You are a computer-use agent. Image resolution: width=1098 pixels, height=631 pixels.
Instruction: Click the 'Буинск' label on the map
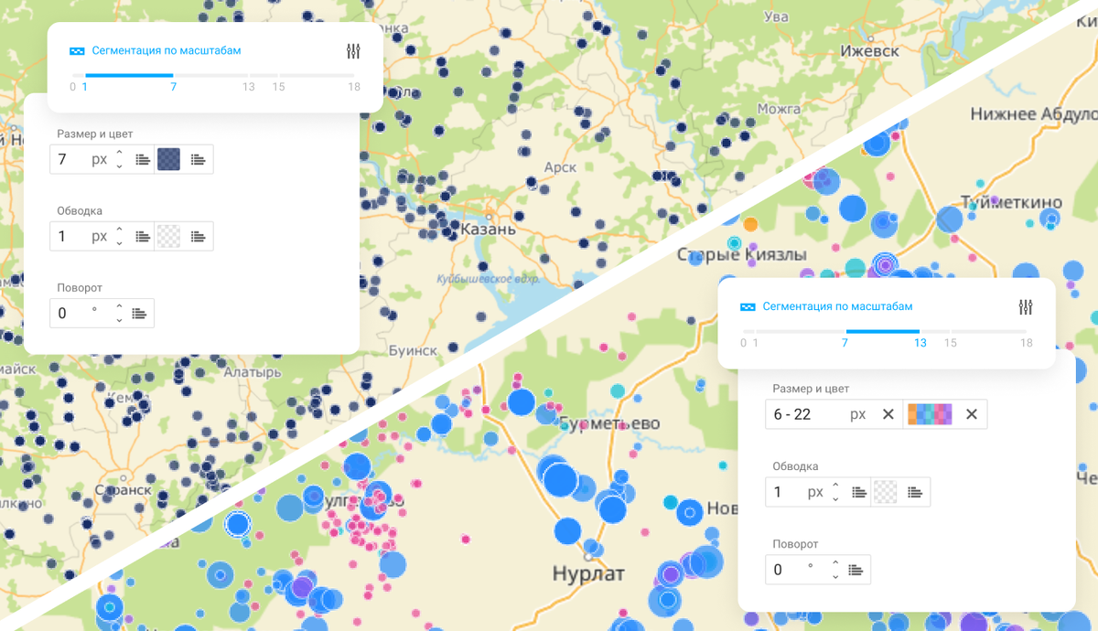(x=413, y=350)
